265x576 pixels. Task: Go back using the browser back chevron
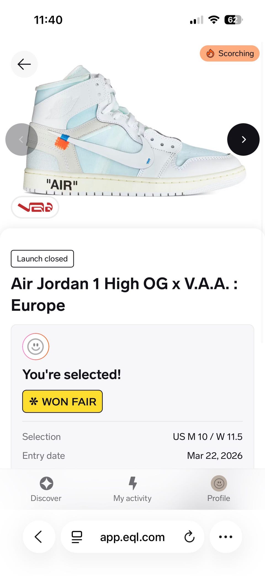coord(39,537)
